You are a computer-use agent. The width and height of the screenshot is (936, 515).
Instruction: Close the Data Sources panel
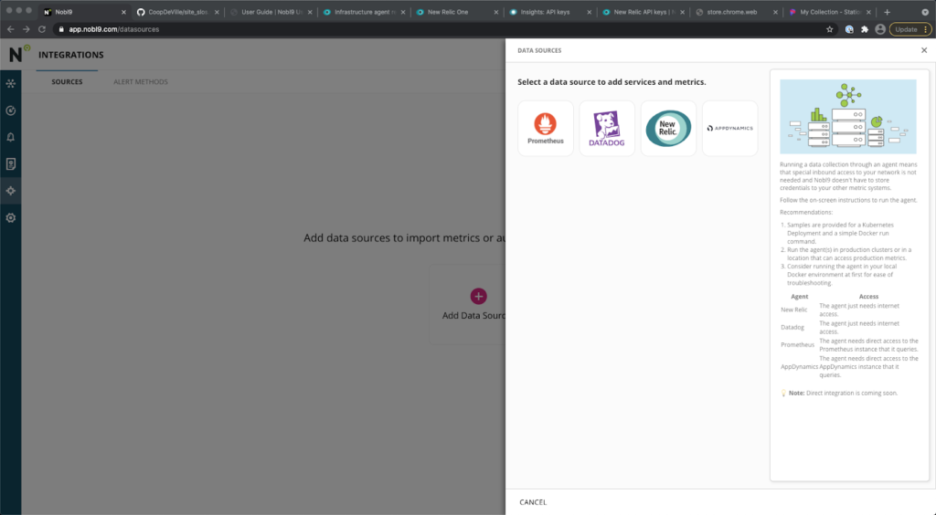(x=923, y=50)
